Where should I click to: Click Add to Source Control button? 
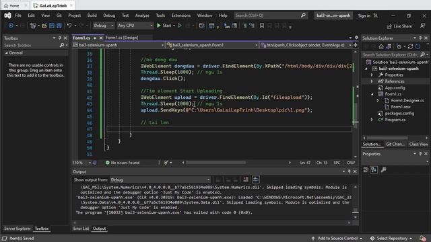337,238
